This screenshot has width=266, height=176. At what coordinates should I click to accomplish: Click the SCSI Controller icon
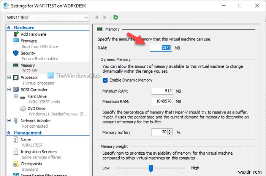point(16,90)
